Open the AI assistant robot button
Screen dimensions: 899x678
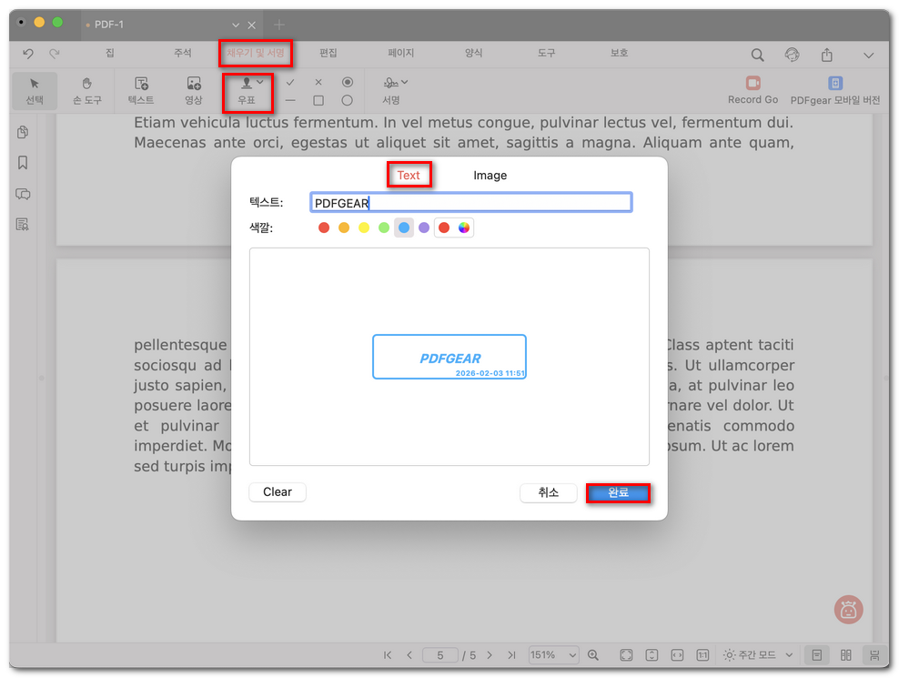[848, 610]
